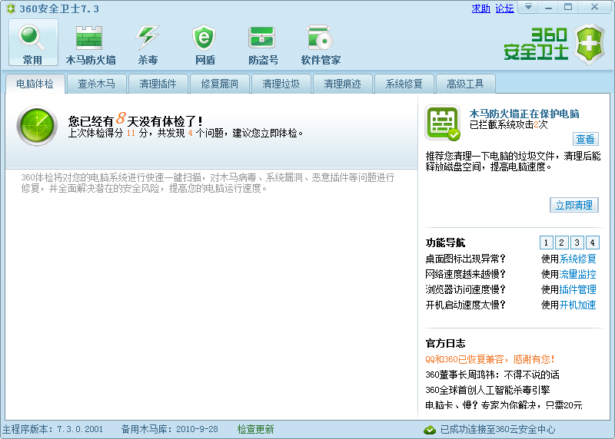Viewport: 615px width, 439px height.
Task: Open 电脑卡、慢?专家为你解决 news entry
Action: [x=504, y=405]
